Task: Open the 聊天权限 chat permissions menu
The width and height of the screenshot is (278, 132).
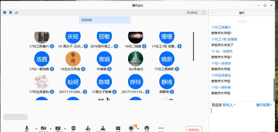Action: pyautogui.click(x=264, y=105)
